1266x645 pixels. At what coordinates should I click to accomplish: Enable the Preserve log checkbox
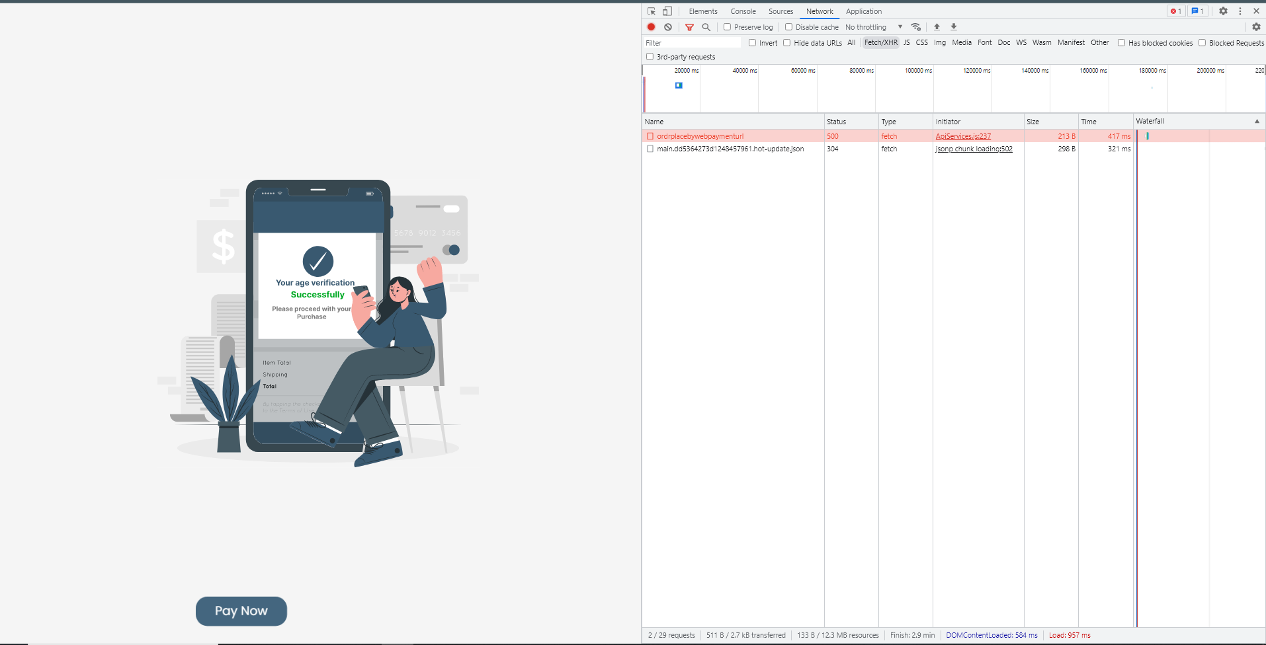point(728,27)
